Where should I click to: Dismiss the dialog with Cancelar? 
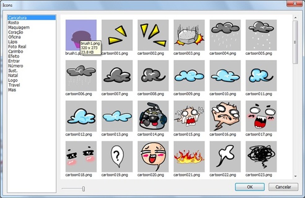[x=283, y=187]
